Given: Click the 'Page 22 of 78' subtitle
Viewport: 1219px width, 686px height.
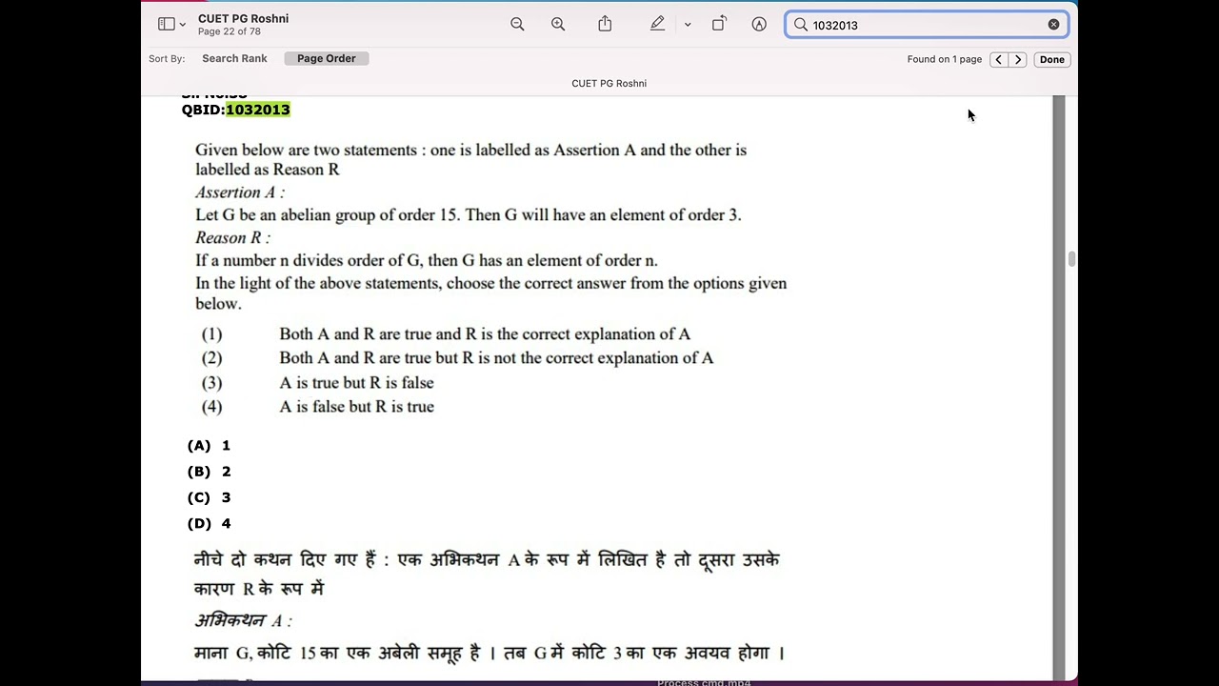Looking at the screenshot, I should [x=230, y=32].
